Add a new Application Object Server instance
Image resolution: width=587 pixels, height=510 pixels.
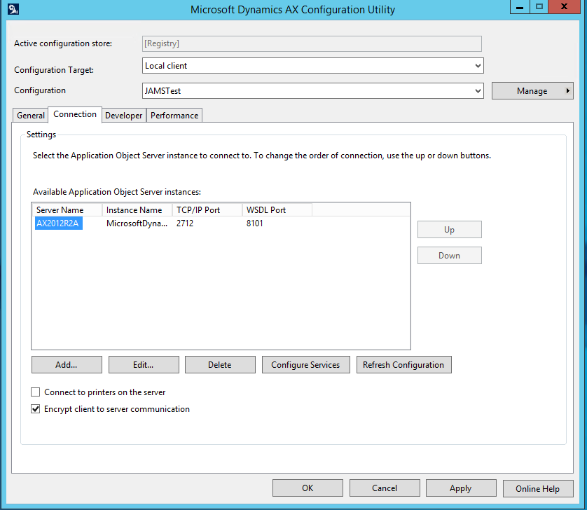67,364
